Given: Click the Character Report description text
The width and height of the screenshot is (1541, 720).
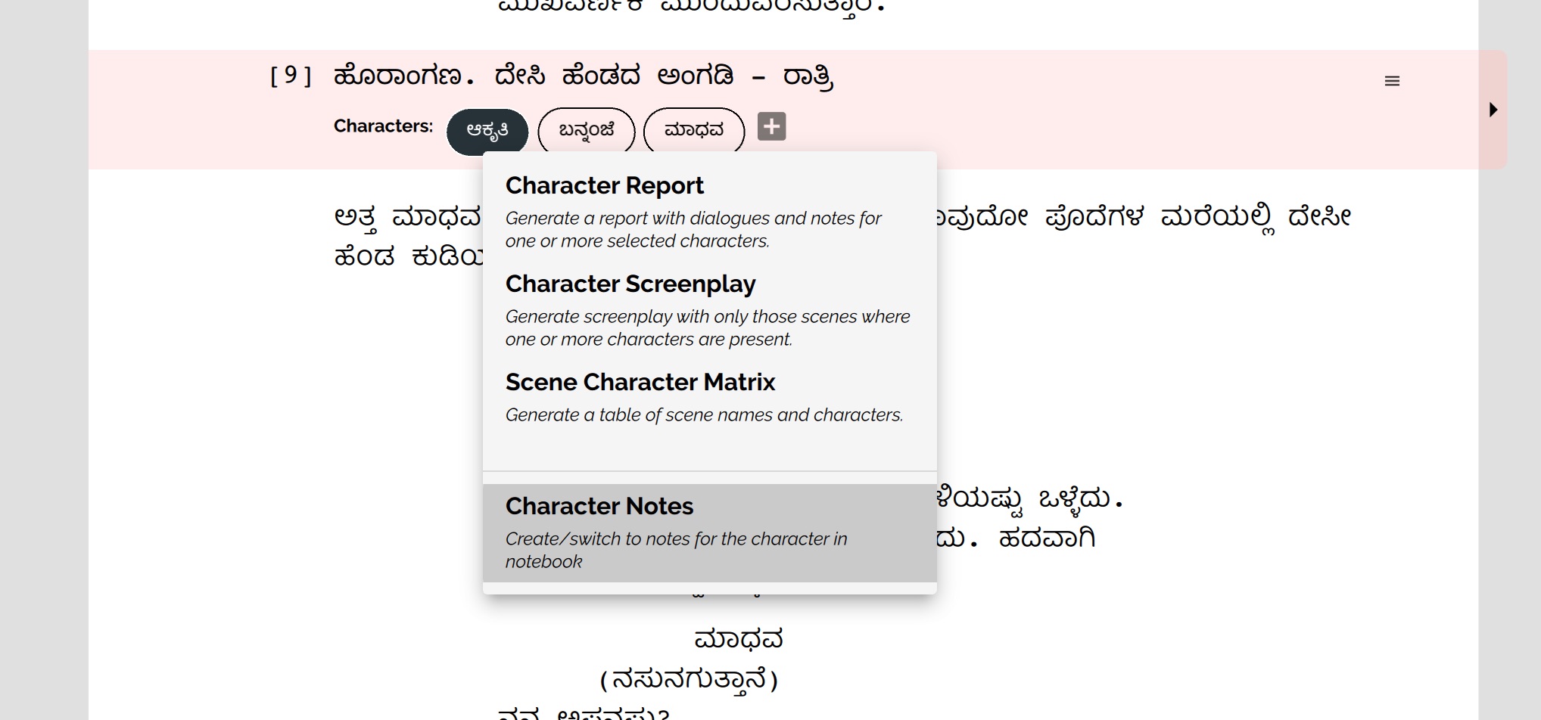Looking at the screenshot, I should pos(693,229).
